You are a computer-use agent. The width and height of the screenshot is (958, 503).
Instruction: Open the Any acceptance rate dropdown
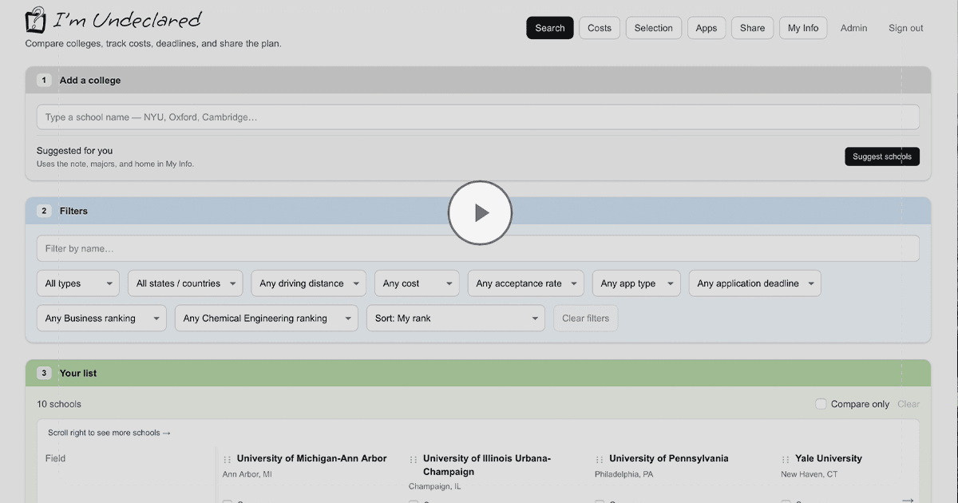526,283
